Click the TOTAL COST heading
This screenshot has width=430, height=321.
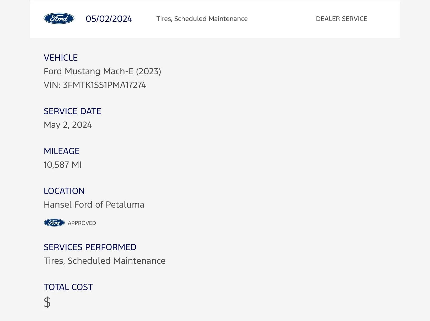(x=68, y=287)
